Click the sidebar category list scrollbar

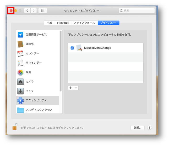[x=61, y=61]
